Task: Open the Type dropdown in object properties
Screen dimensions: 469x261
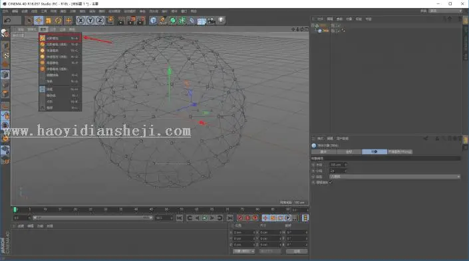Action: [394, 177]
